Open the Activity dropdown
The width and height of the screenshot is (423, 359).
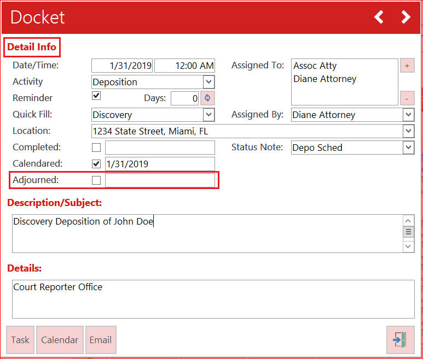208,82
